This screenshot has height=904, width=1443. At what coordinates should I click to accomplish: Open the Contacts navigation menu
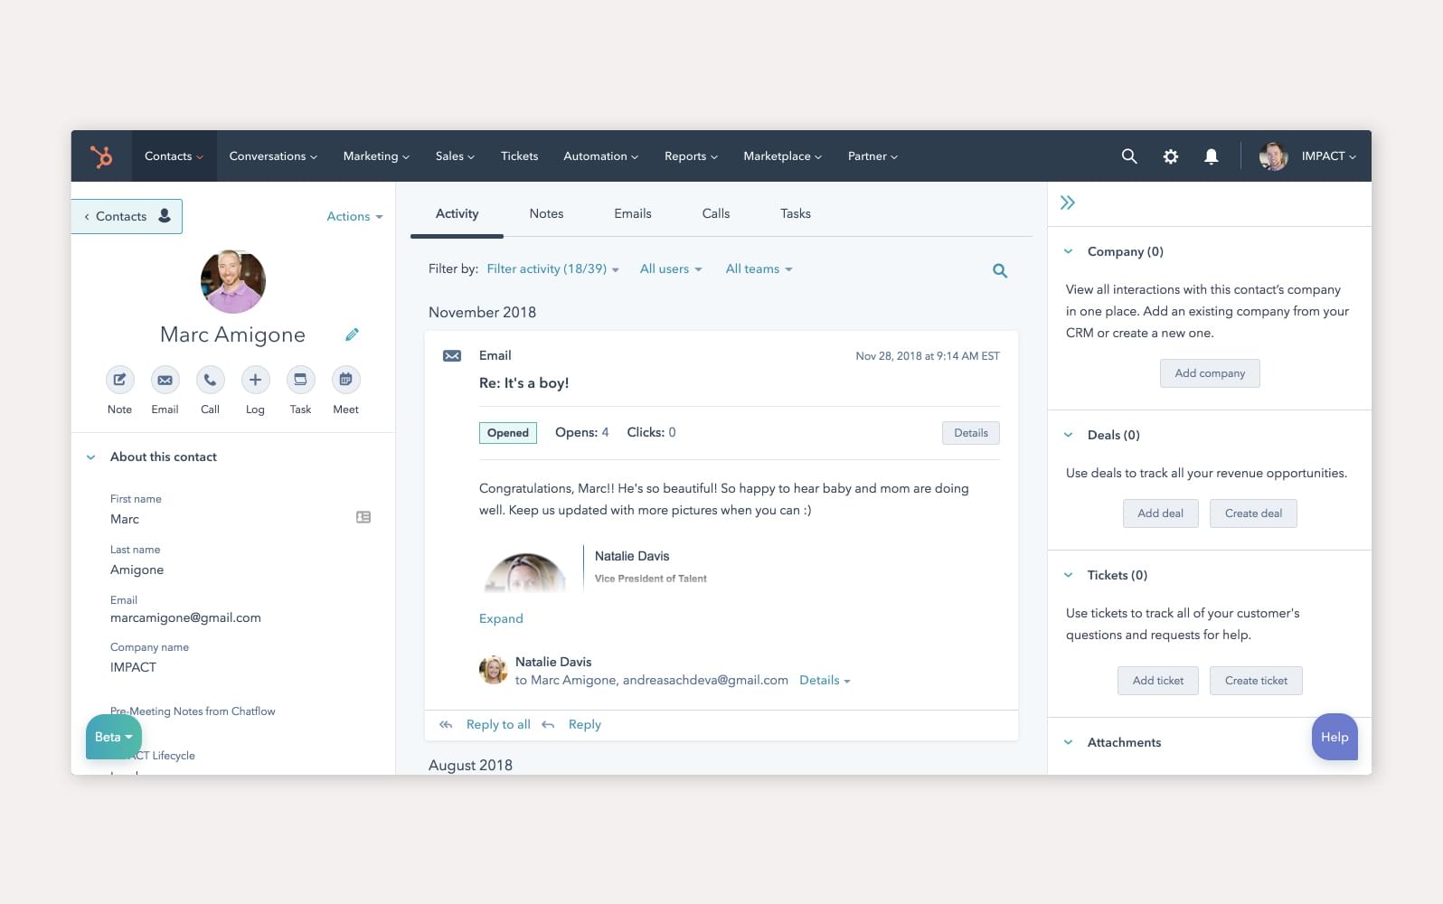coord(174,156)
